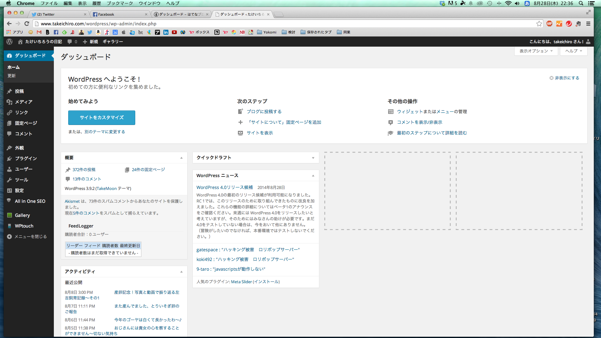Open the 新規 menu in admin bar
This screenshot has width=601, height=338.
click(x=90, y=42)
